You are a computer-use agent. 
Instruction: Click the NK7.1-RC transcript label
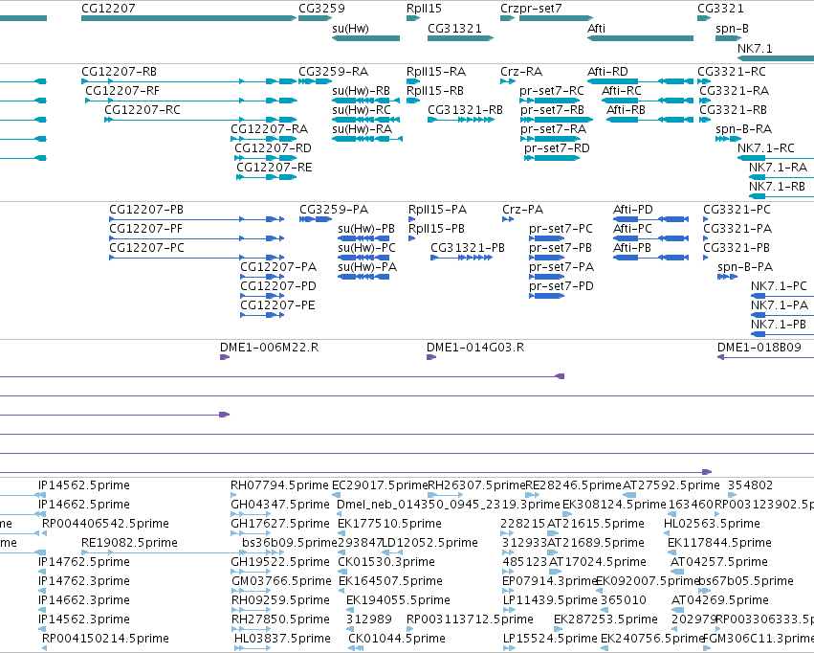(x=766, y=148)
